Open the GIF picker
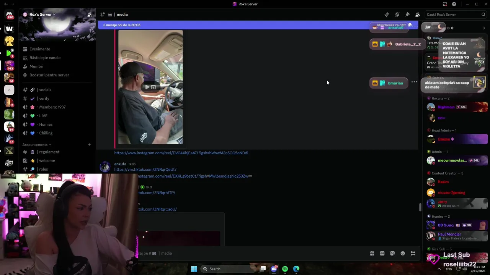 (382, 253)
